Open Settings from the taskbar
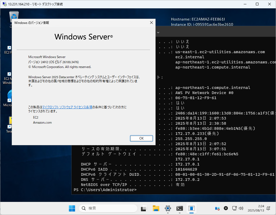The image size is (276, 215). coord(168,209)
